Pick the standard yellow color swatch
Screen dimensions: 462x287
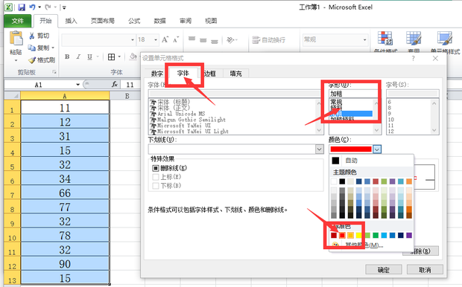click(x=359, y=235)
